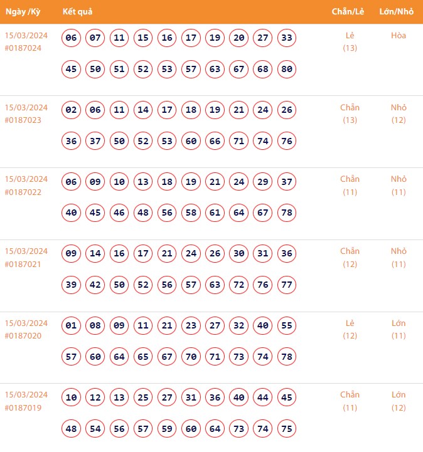Screen dimensions: 423x452
Task: Select number 33 ball in draw #0187024
Action: click(x=287, y=38)
